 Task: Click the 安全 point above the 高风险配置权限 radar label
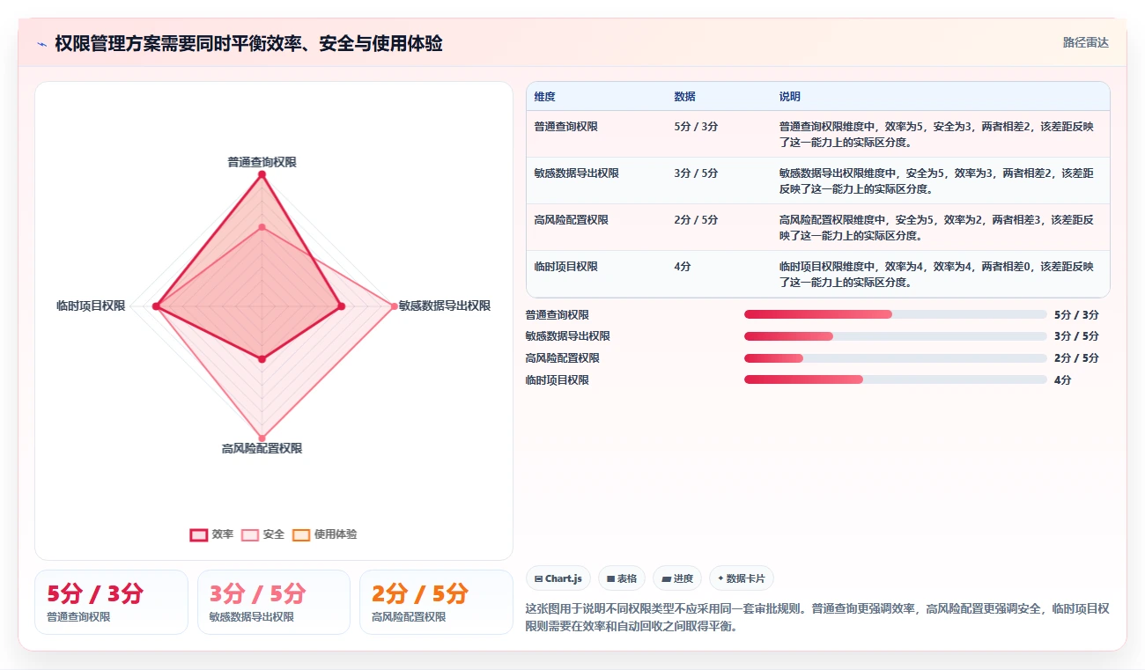262,438
